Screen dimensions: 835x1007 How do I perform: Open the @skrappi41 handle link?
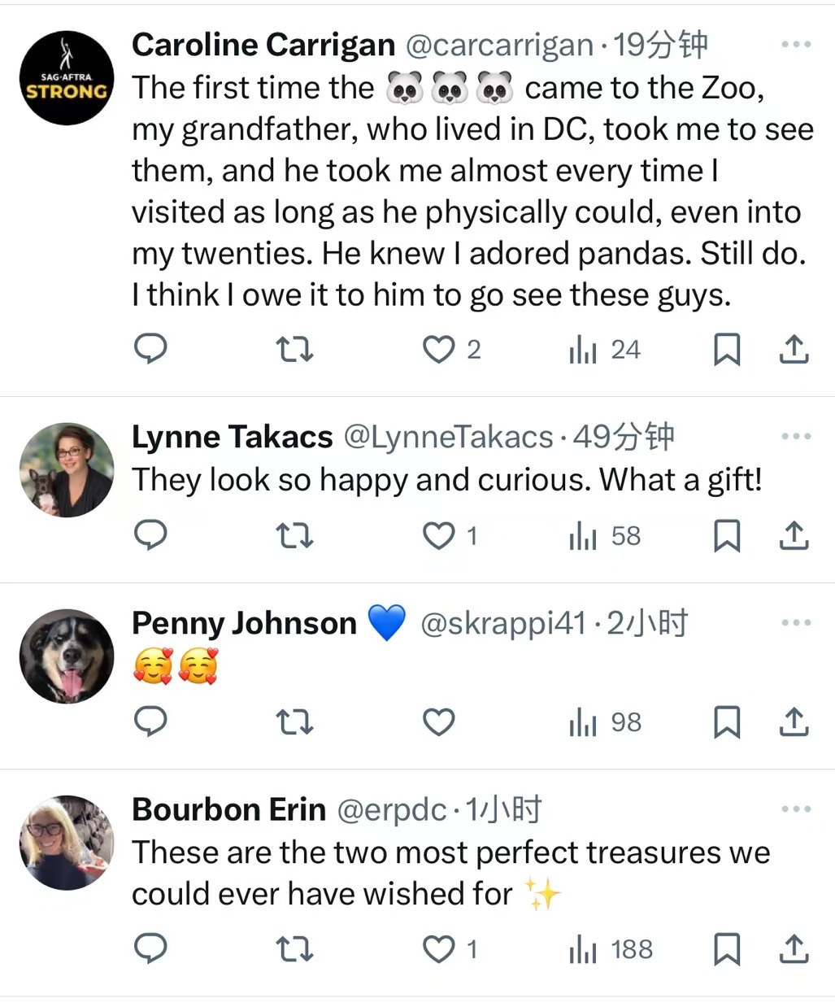pos(502,624)
